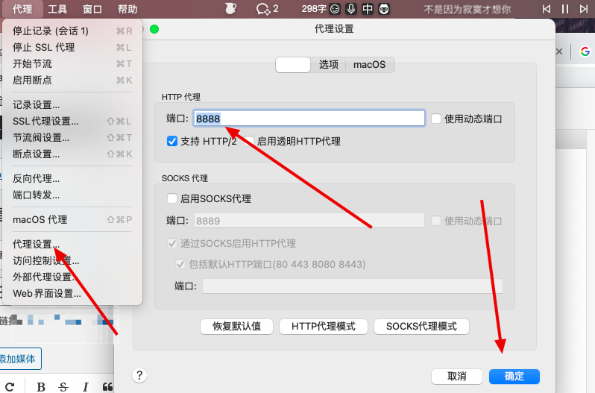Screen dimensions: 595x393
Task: Enable the 启用SOCKS代理 checkbox
Action: point(172,198)
